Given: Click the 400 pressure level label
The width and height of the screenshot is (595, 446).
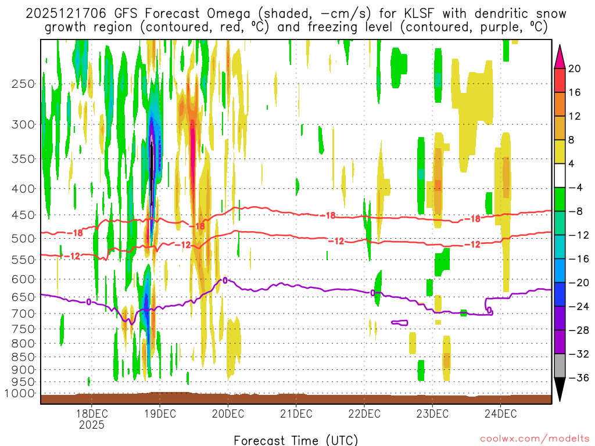Looking at the screenshot, I should pyautogui.click(x=23, y=189).
